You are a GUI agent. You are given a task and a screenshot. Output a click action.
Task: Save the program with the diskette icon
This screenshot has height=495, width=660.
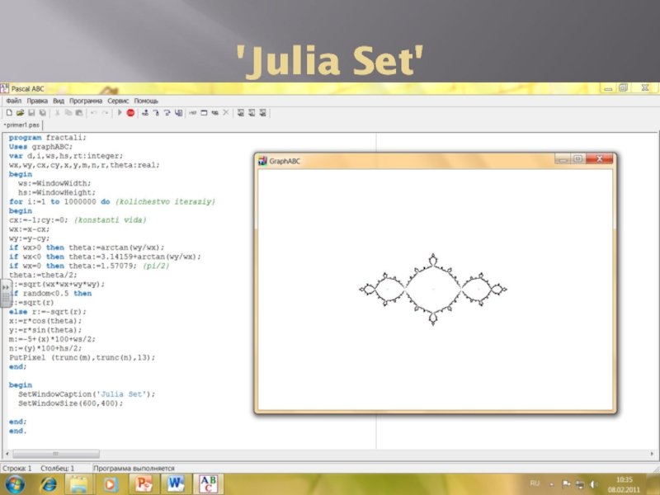[x=31, y=112]
